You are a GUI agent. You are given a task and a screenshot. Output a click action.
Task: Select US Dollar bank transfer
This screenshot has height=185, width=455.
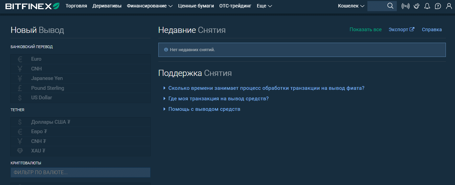41,98
